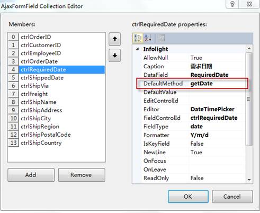Click the Add button
The height and width of the screenshot is (213, 260).
pos(31,175)
